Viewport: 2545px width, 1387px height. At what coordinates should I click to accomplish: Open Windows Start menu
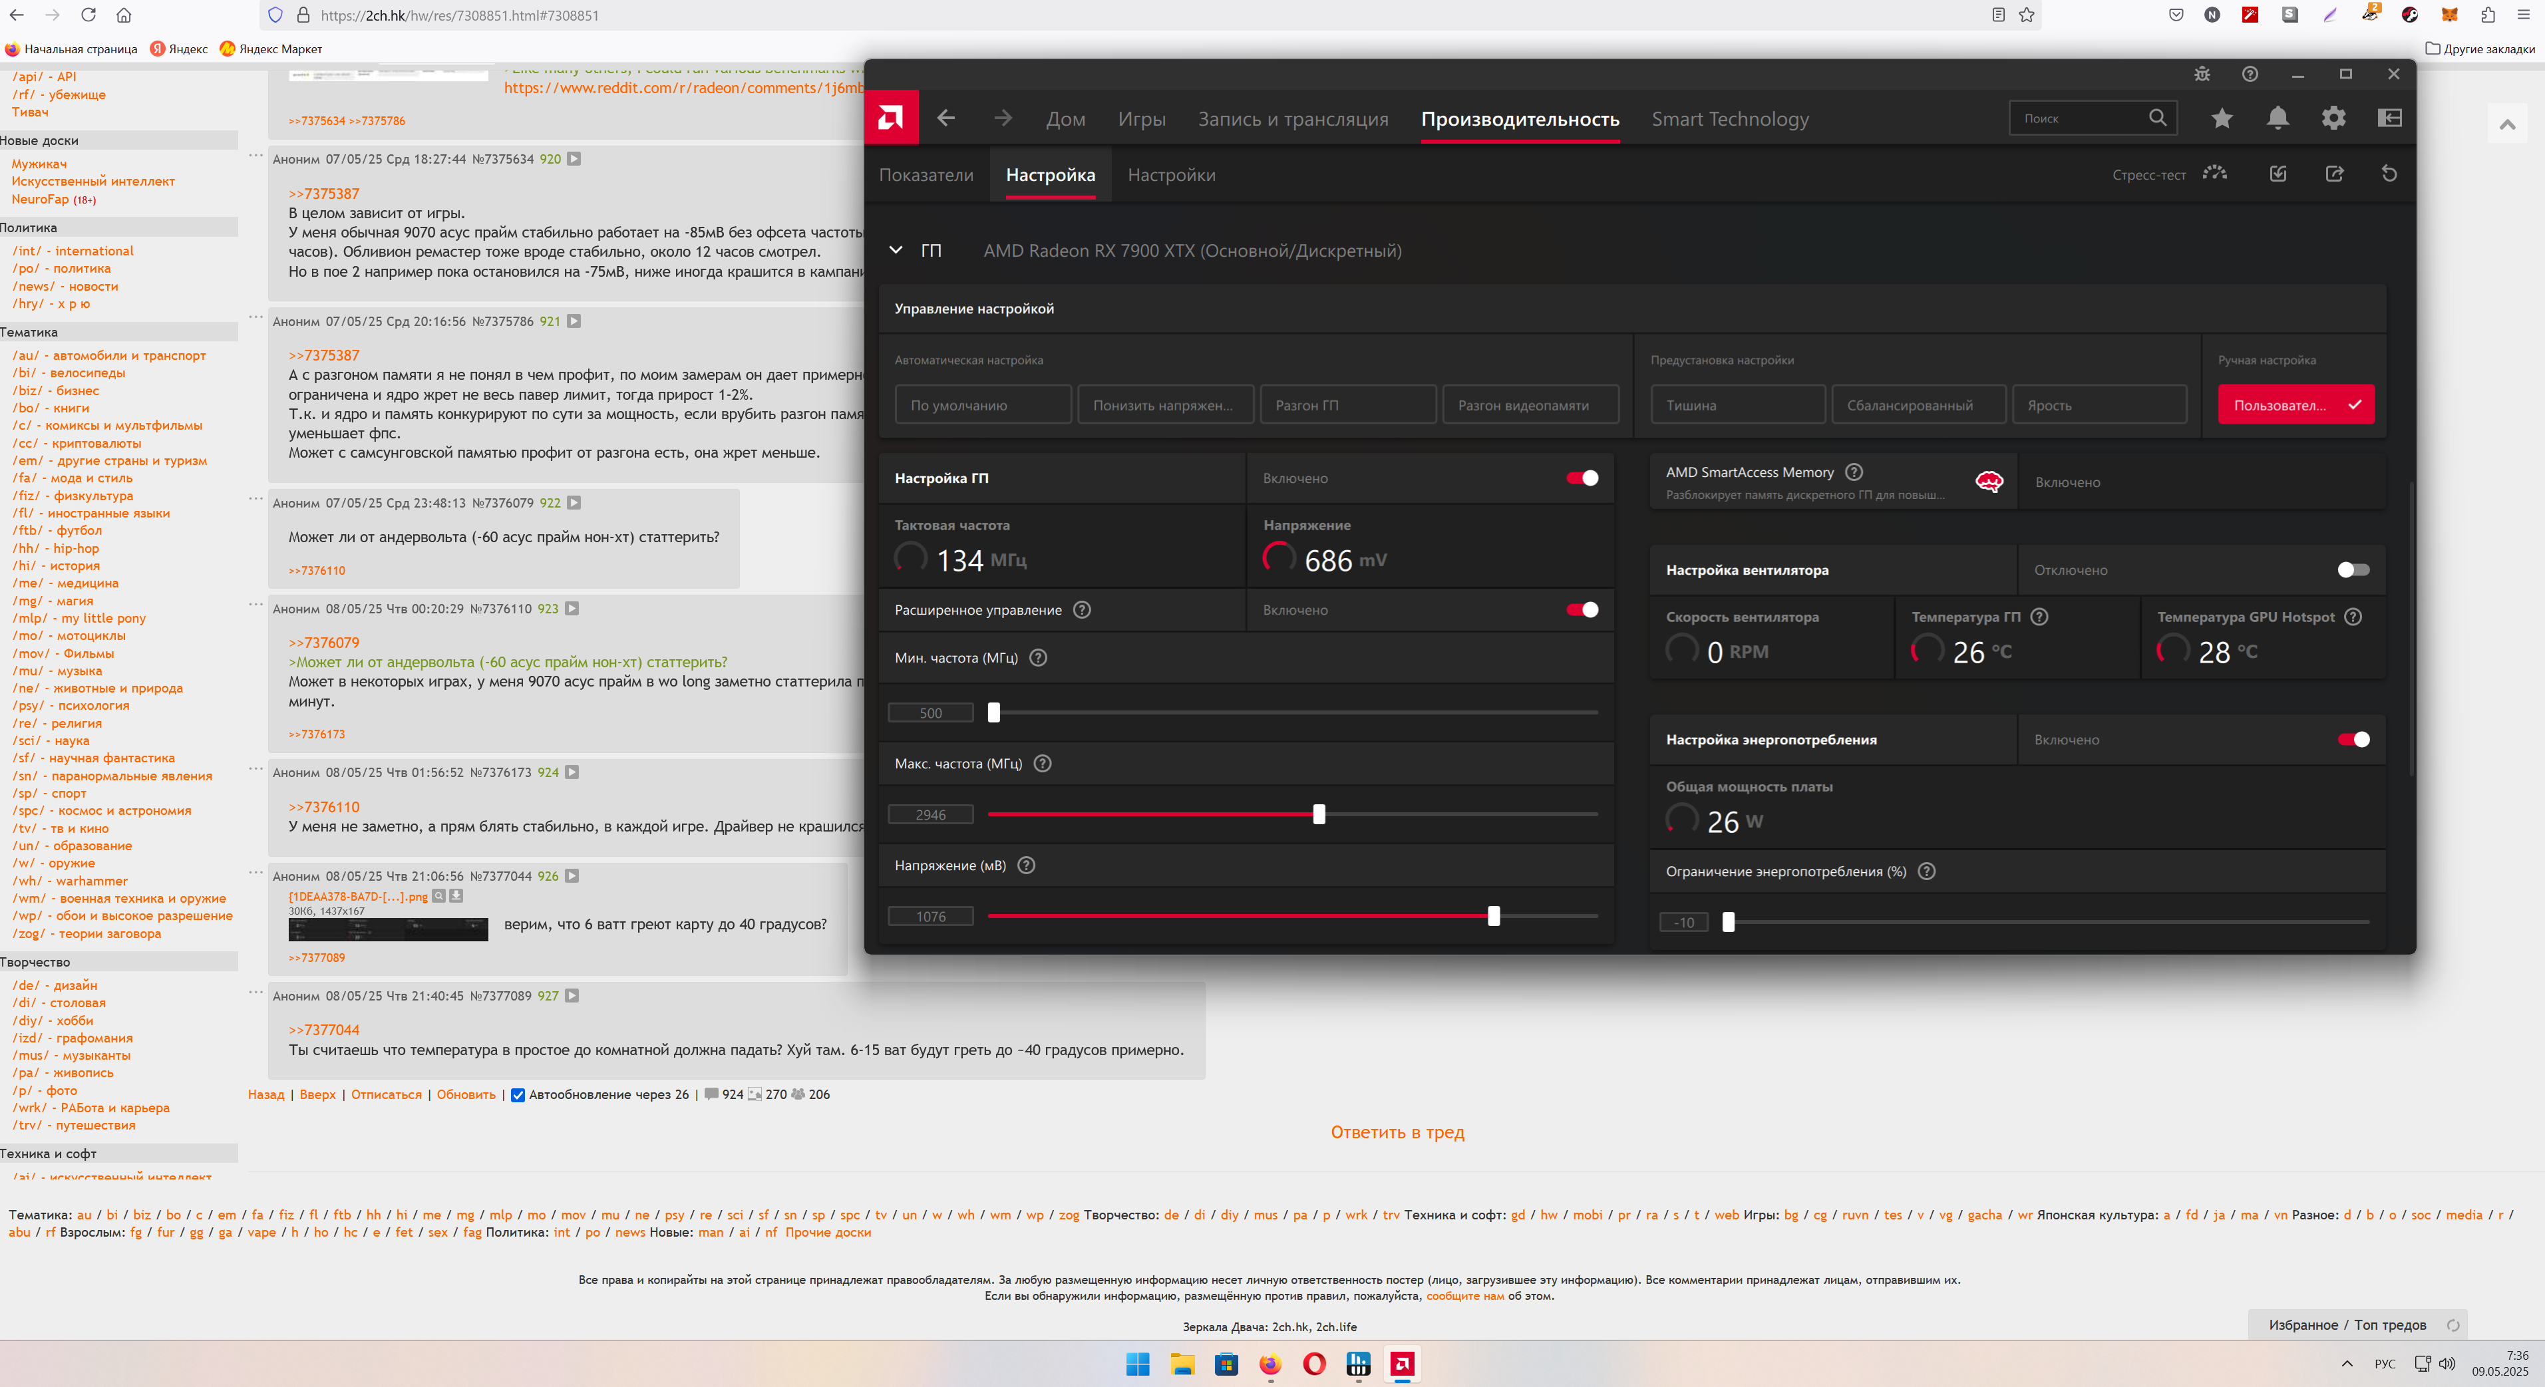tap(1138, 1364)
